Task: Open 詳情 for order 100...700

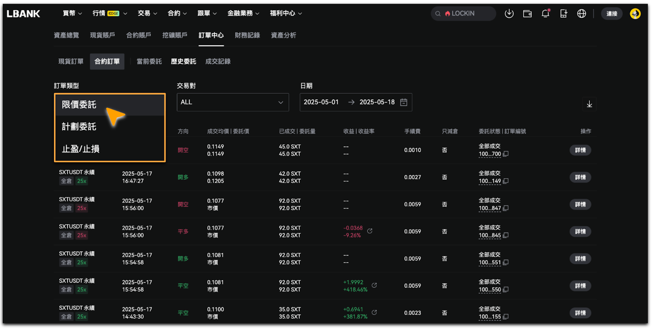Action: tap(580, 150)
